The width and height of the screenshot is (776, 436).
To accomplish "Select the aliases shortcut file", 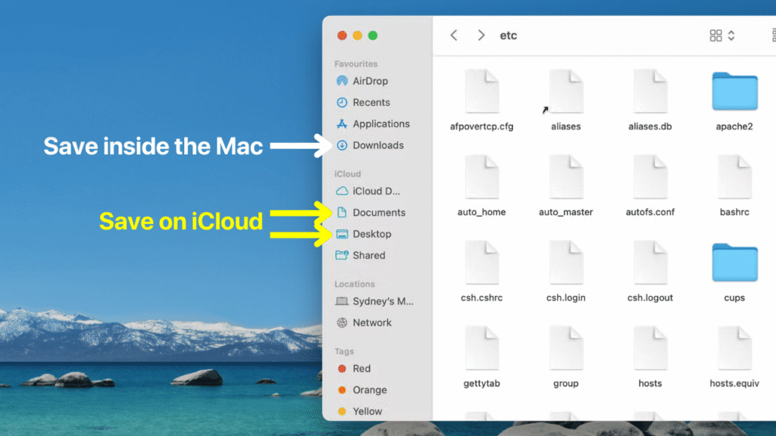I will [565, 92].
